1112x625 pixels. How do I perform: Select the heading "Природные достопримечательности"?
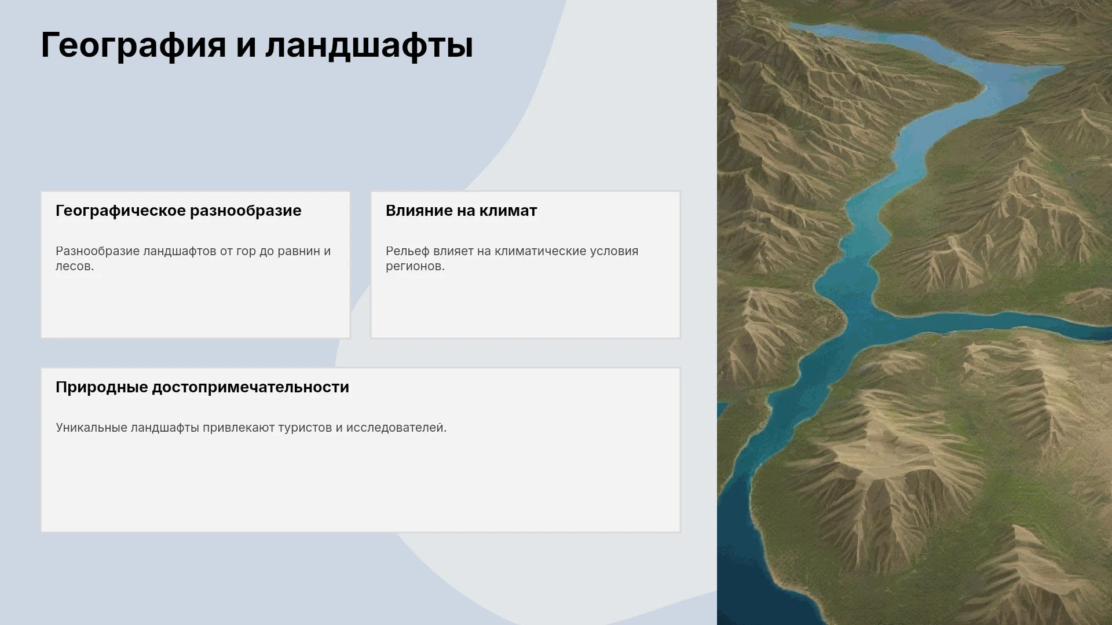coord(202,387)
